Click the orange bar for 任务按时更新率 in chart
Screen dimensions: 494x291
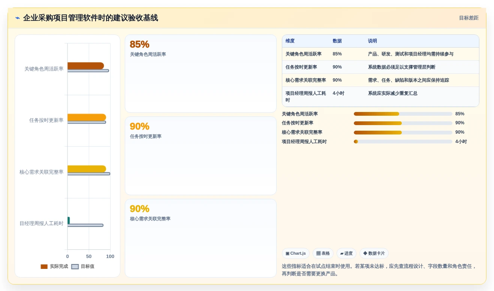coord(87,117)
